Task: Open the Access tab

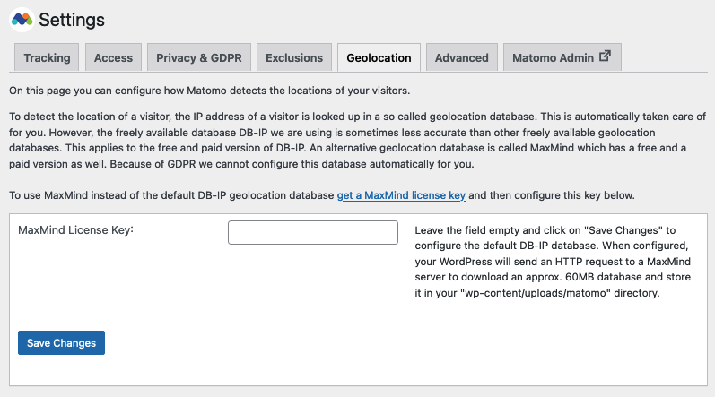Action: tap(113, 57)
